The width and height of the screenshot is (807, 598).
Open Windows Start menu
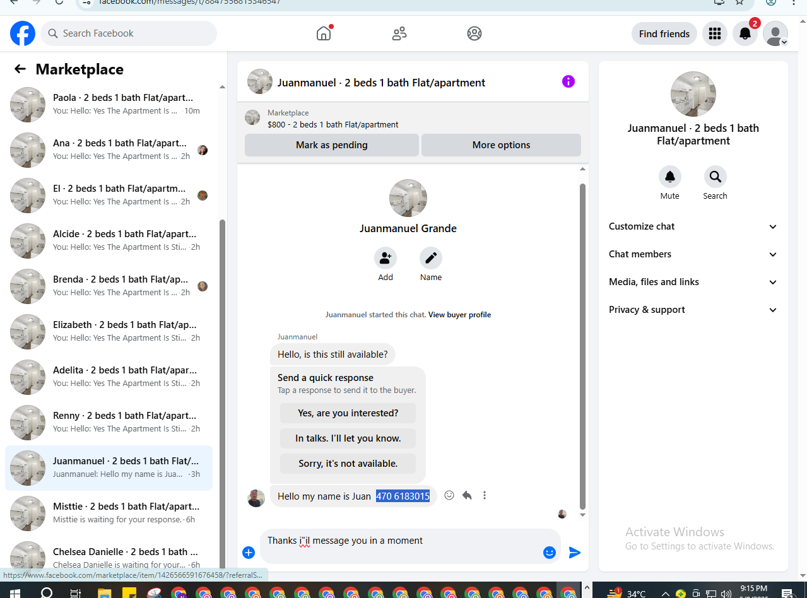(x=15, y=593)
